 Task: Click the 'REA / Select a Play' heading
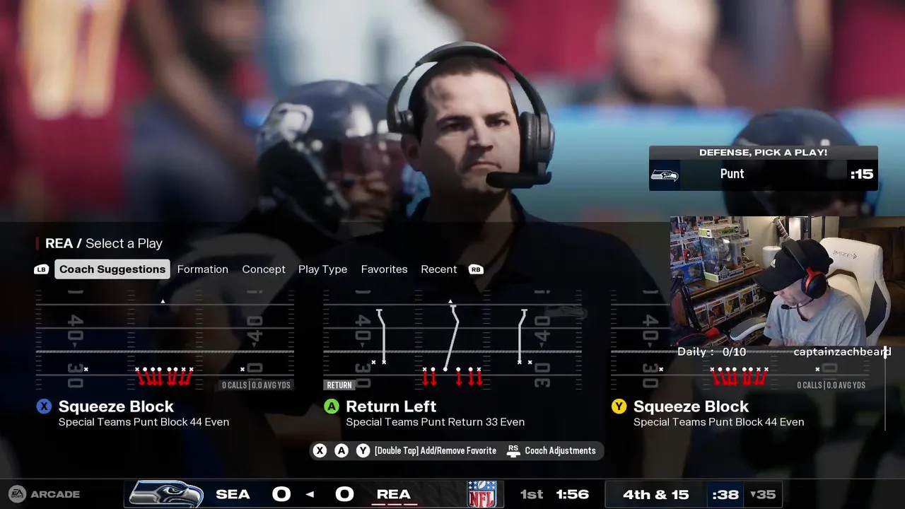pos(104,243)
